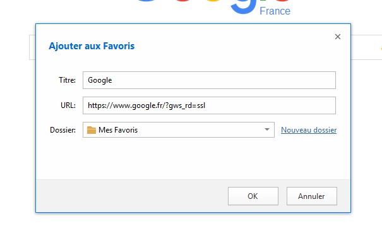Click inside the Titre input field

(x=209, y=80)
